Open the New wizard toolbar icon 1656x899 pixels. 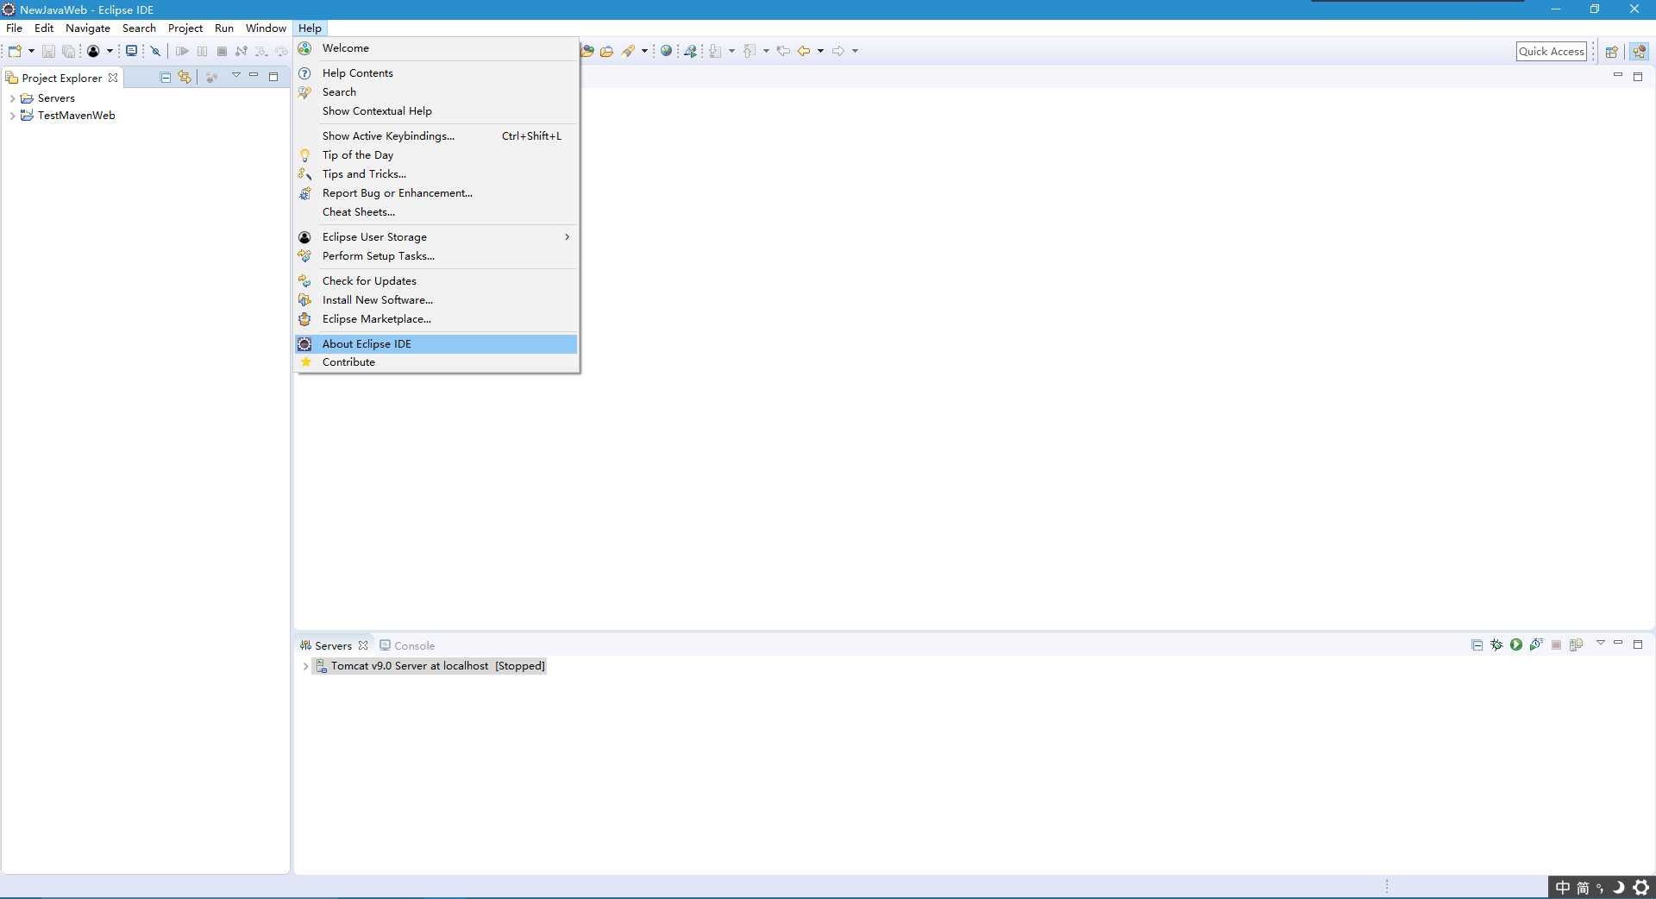(x=15, y=51)
